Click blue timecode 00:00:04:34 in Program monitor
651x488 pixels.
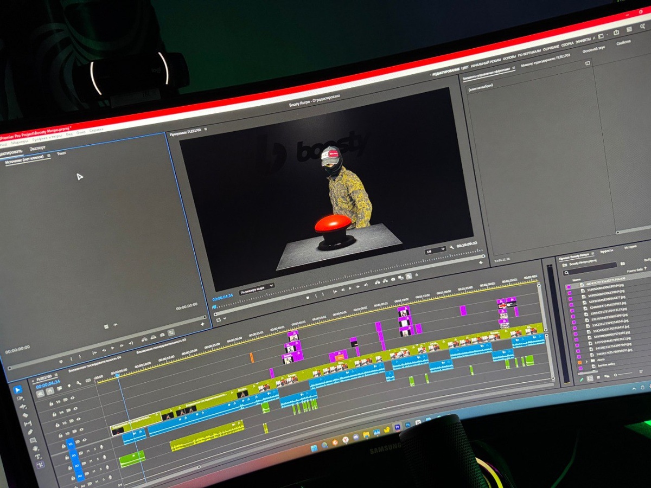coord(222,298)
